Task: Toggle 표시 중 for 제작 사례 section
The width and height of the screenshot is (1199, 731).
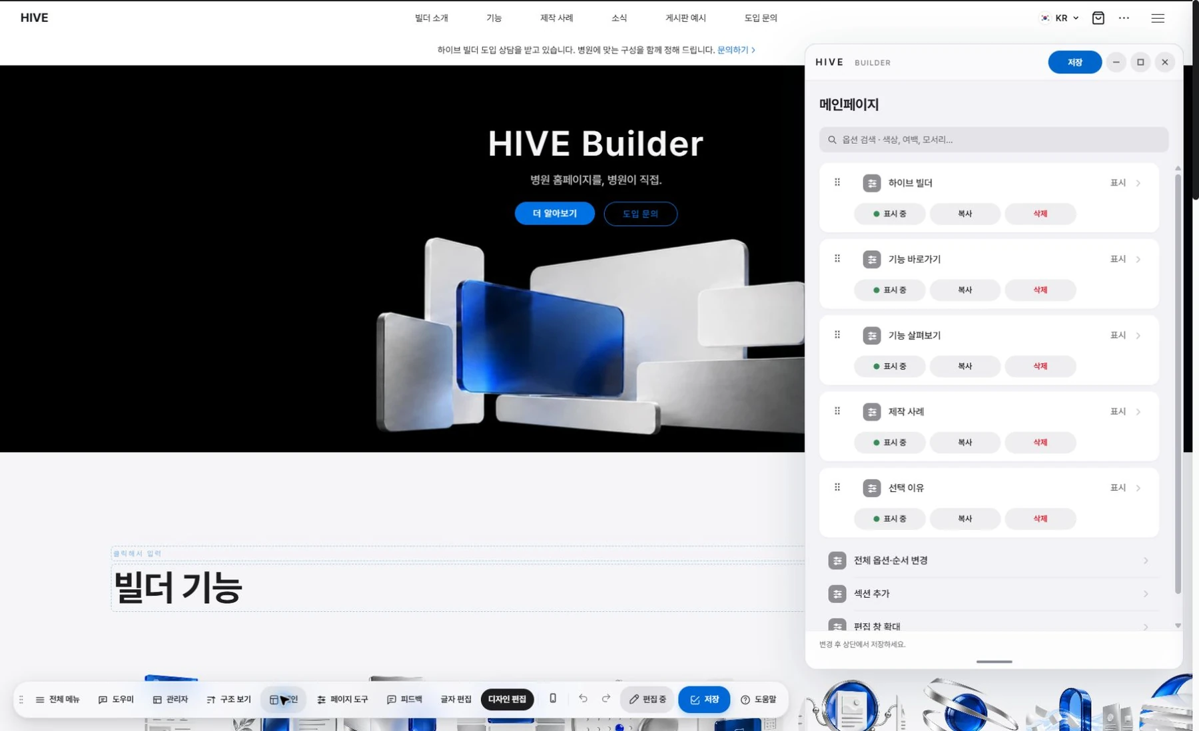Action: pos(889,442)
